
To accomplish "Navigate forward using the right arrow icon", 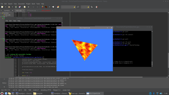I will point(37,7).
